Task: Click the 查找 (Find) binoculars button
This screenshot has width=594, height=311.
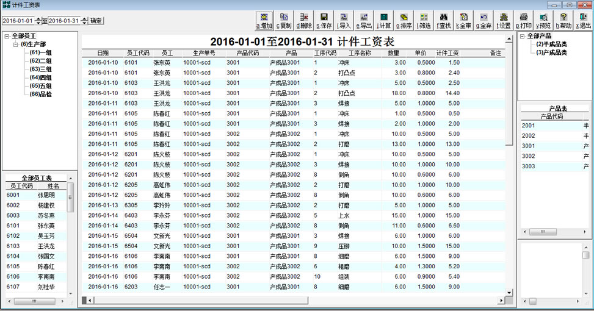Action: tap(444, 21)
